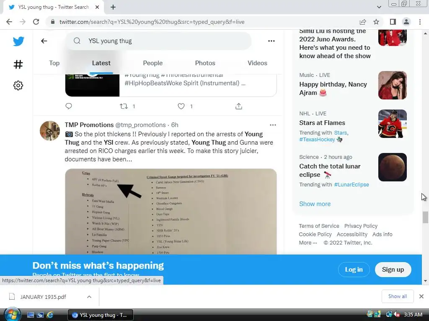
Task: Open the gang list document image
Action: pos(171,211)
